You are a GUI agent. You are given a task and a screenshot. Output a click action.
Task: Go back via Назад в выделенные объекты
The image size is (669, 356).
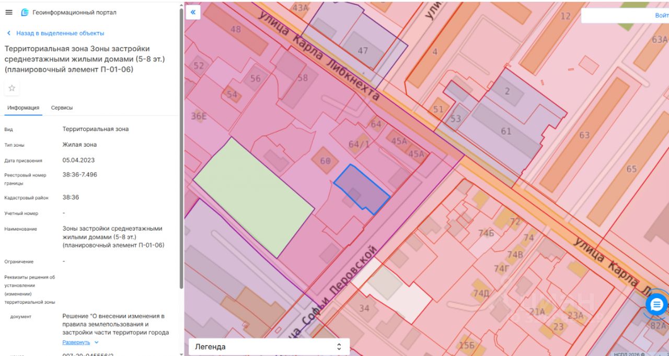point(60,33)
